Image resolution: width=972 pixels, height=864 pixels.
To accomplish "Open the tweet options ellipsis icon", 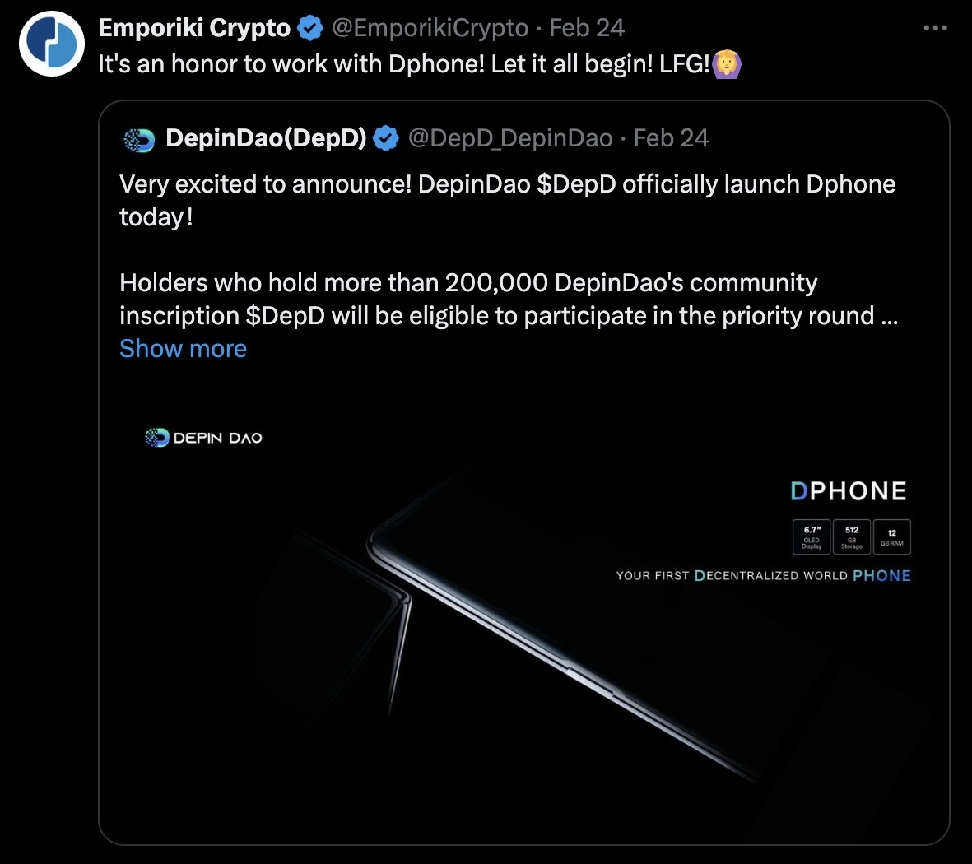I will point(935,27).
